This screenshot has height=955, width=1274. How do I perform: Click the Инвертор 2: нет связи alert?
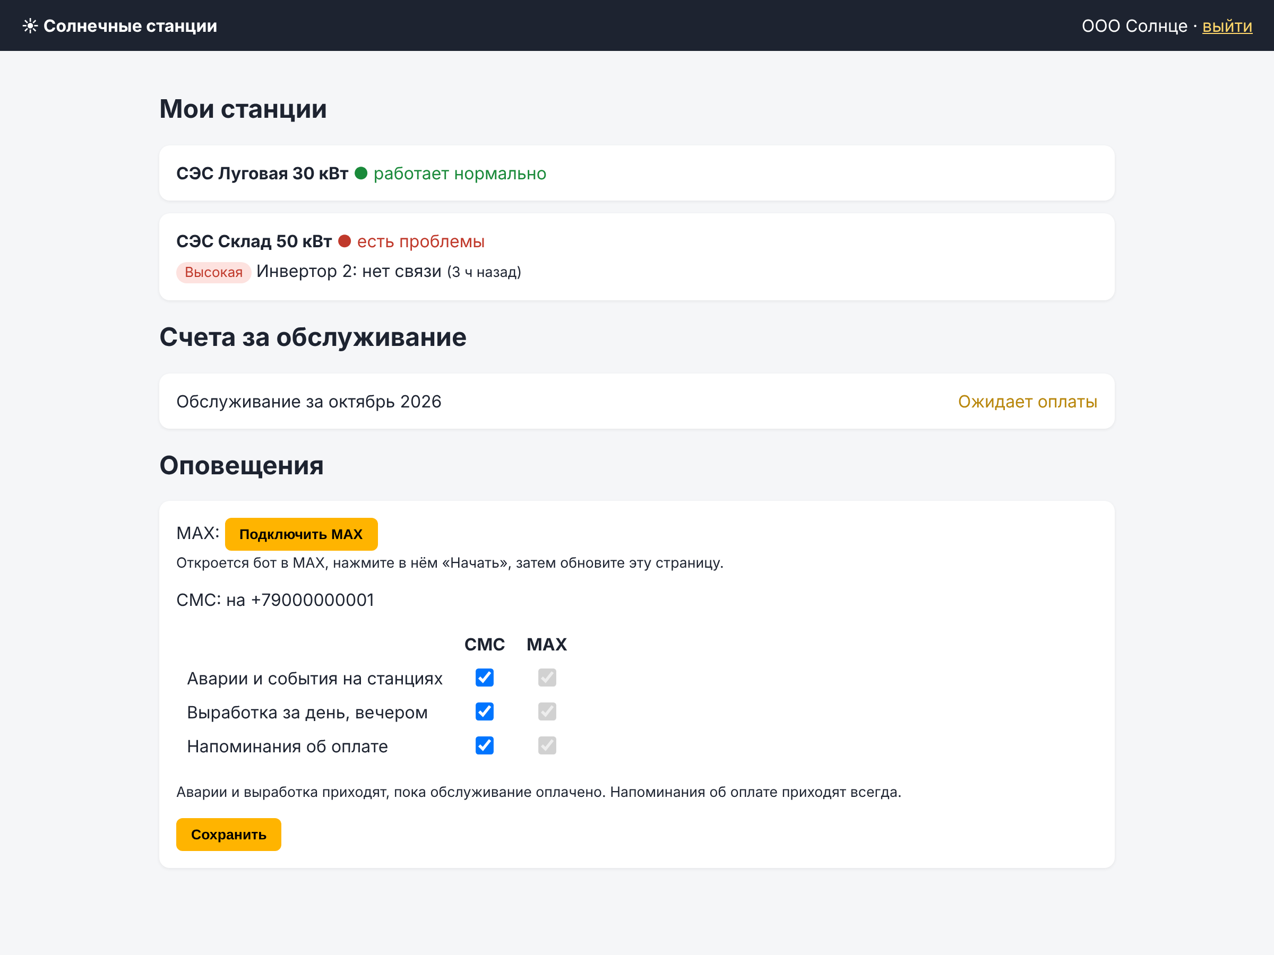349,271
